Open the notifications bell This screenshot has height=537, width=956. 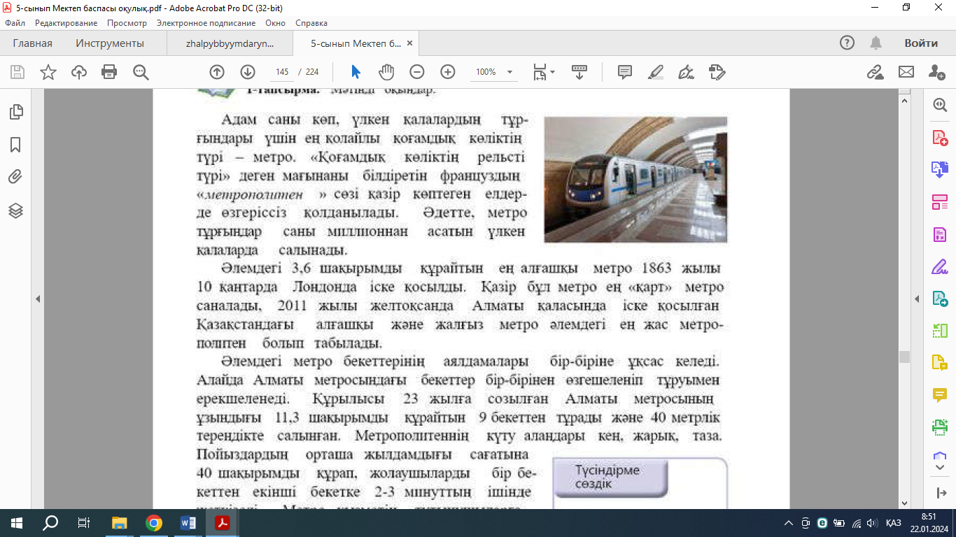(876, 43)
